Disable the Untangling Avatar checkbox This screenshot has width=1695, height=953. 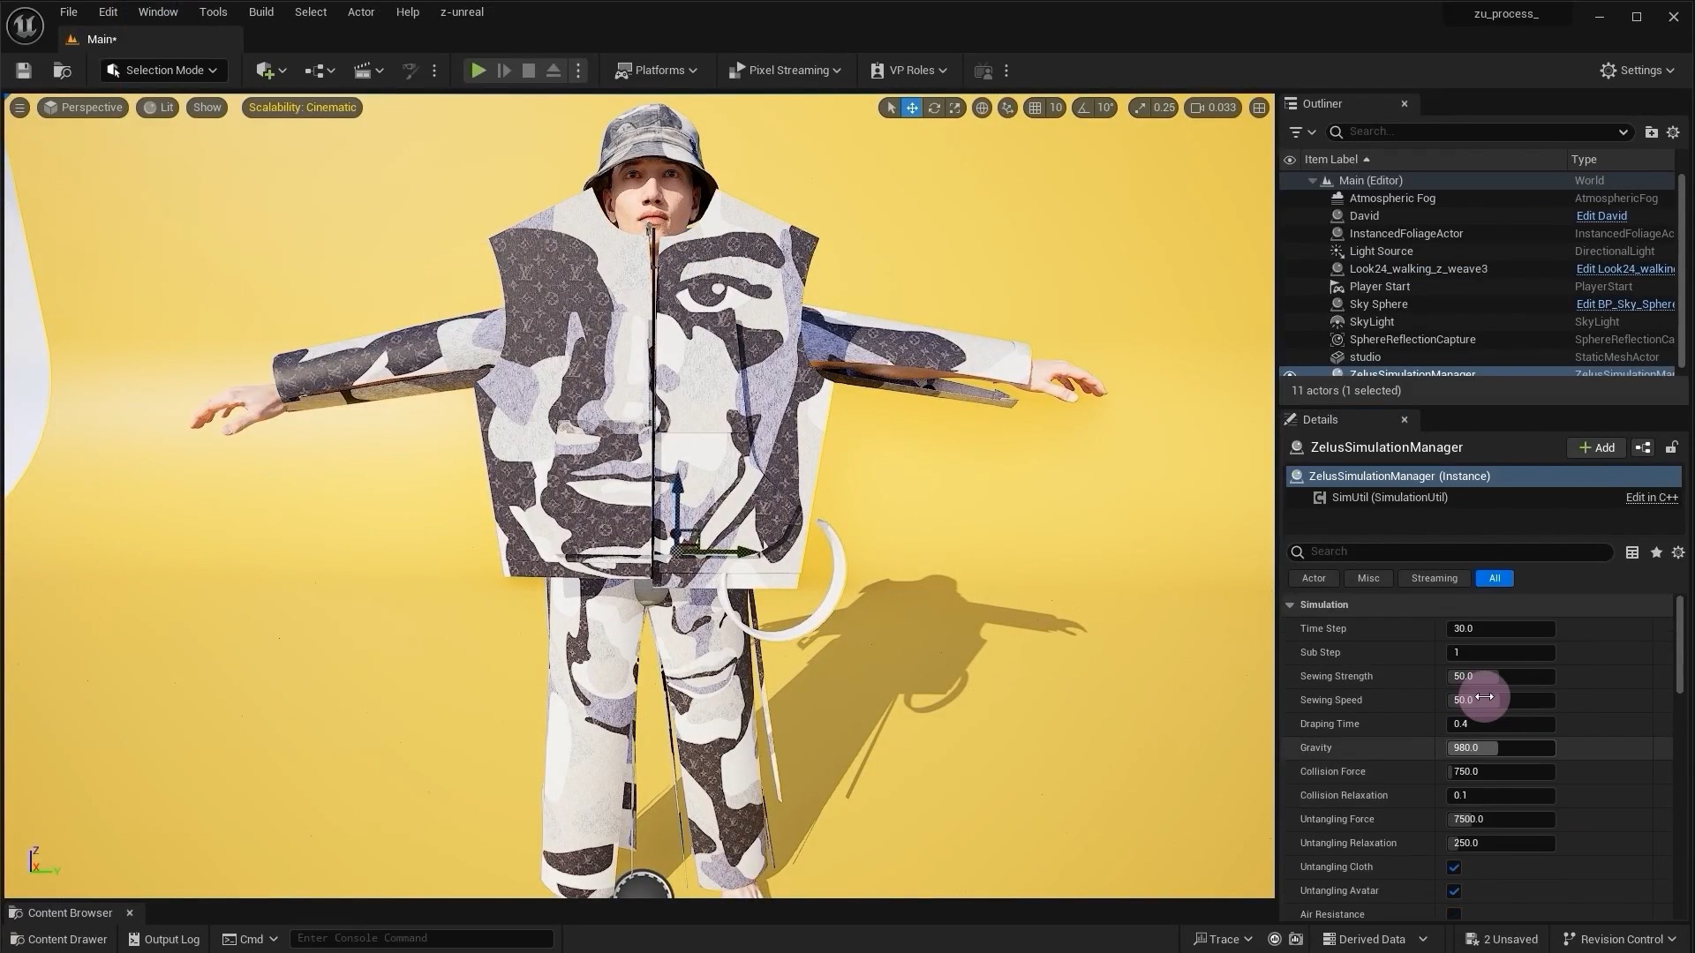pos(1454,890)
